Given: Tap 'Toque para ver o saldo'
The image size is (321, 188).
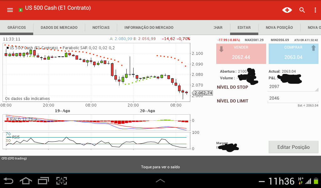Looking at the screenshot, I should (x=160, y=167).
